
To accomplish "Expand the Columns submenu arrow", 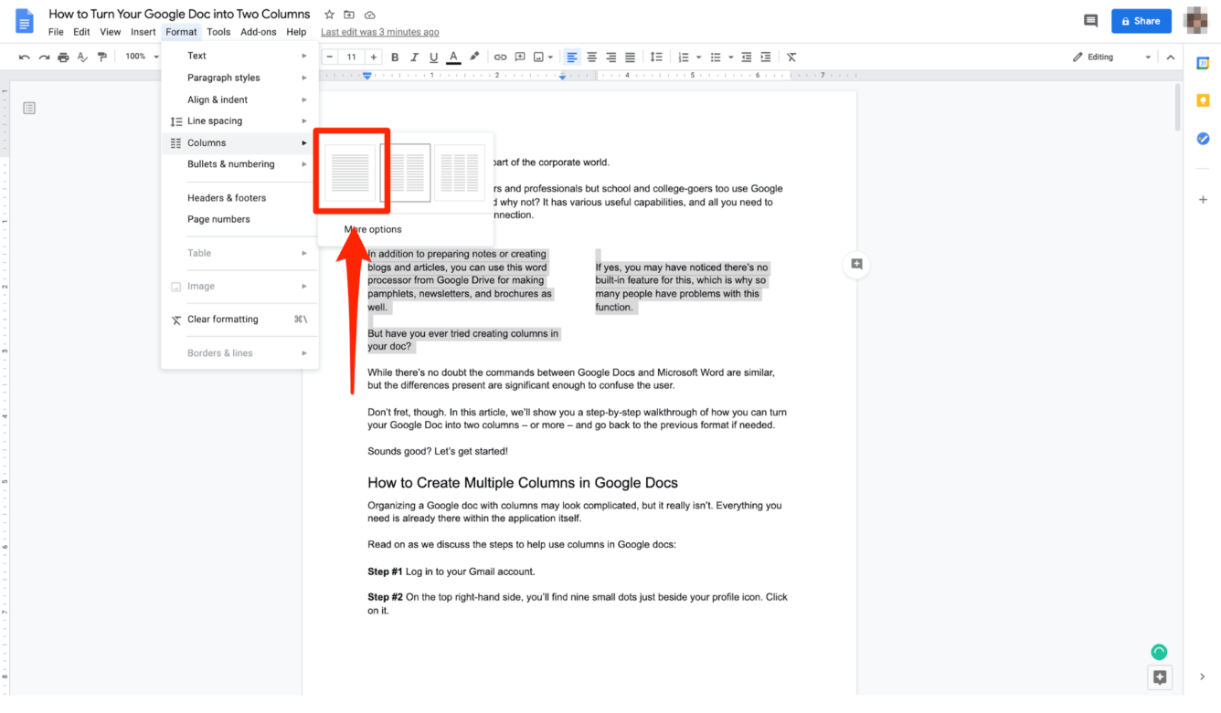I will coord(305,142).
